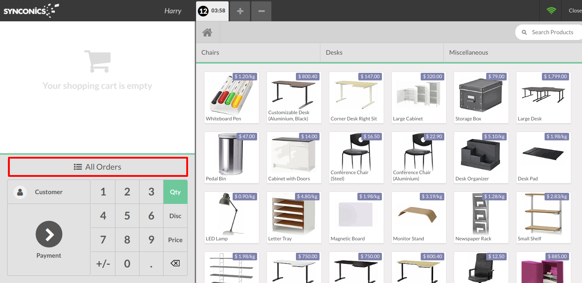
Task: Change cashier by clicking Harry
Action: 173,11
